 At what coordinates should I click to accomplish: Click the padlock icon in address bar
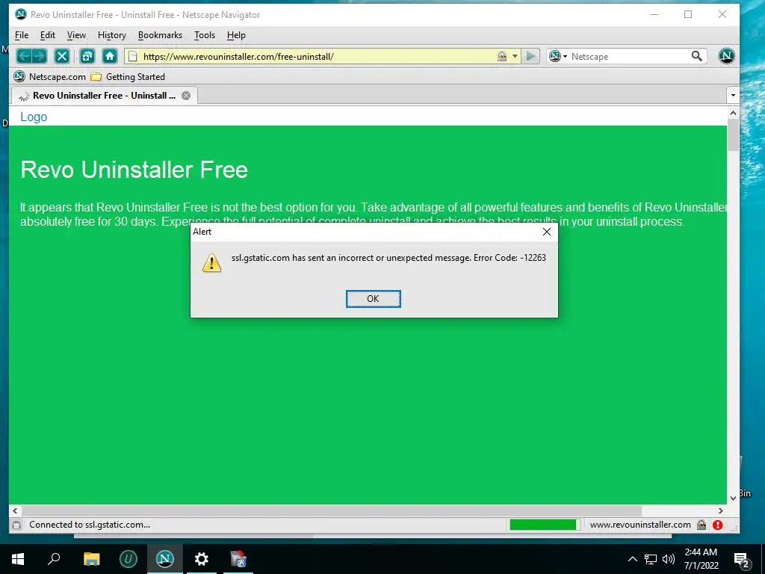501,56
